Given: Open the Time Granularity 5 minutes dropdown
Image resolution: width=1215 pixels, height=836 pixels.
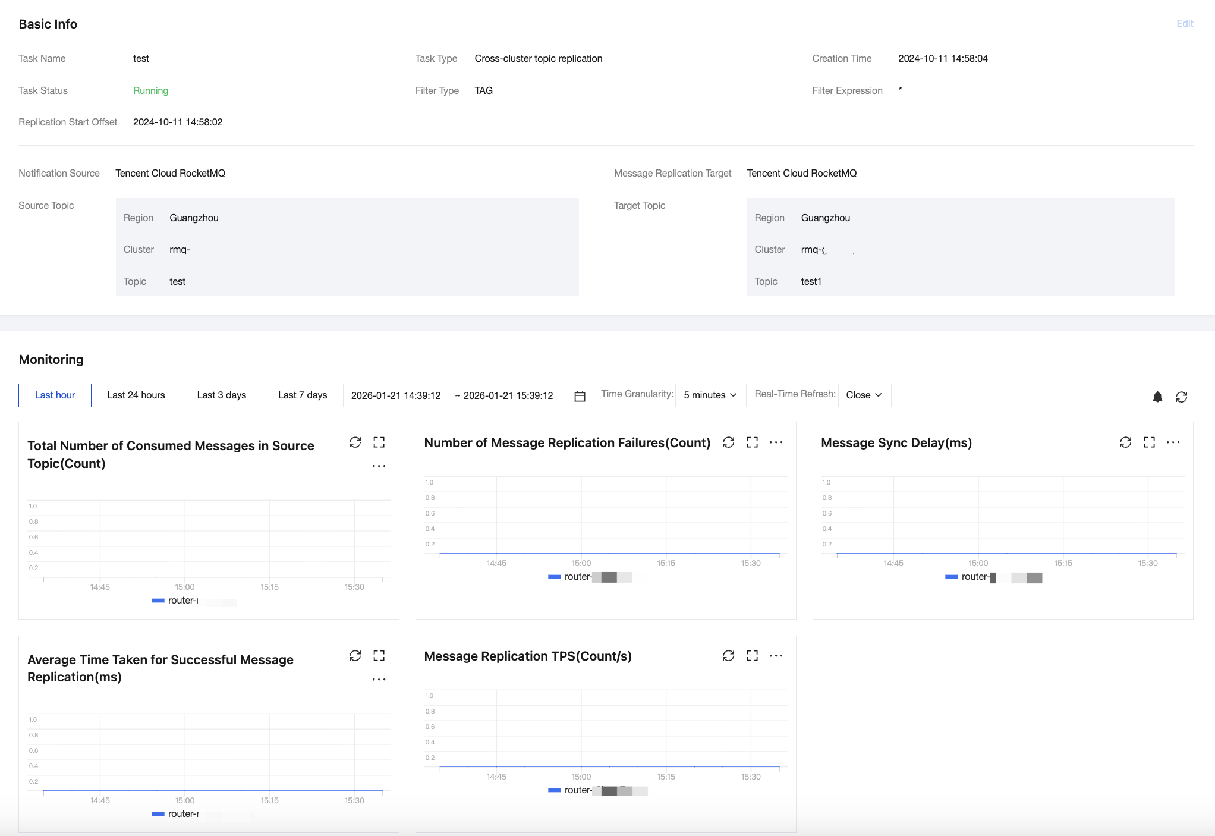Looking at the screenshot, I should click(710, 395).
